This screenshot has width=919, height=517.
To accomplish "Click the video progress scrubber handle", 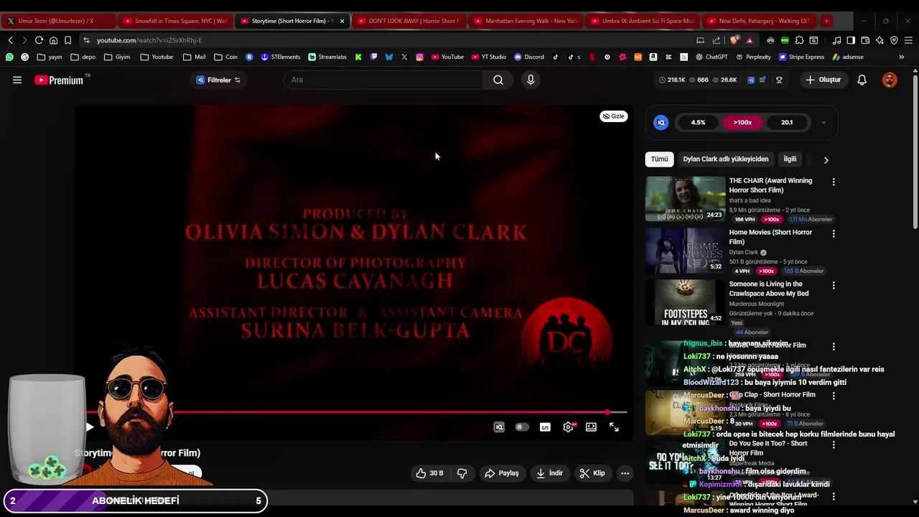I will 608,412.
